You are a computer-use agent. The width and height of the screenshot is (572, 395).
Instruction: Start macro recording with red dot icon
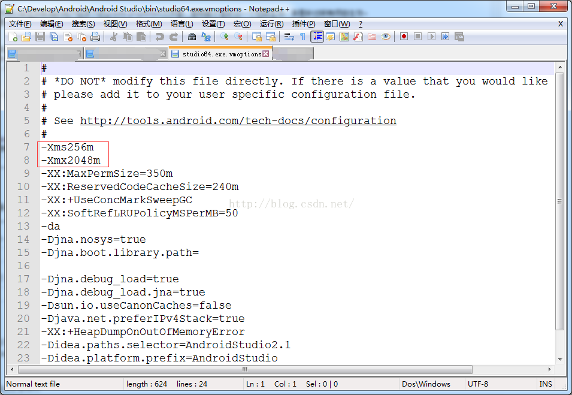click(x=404, y=37)
